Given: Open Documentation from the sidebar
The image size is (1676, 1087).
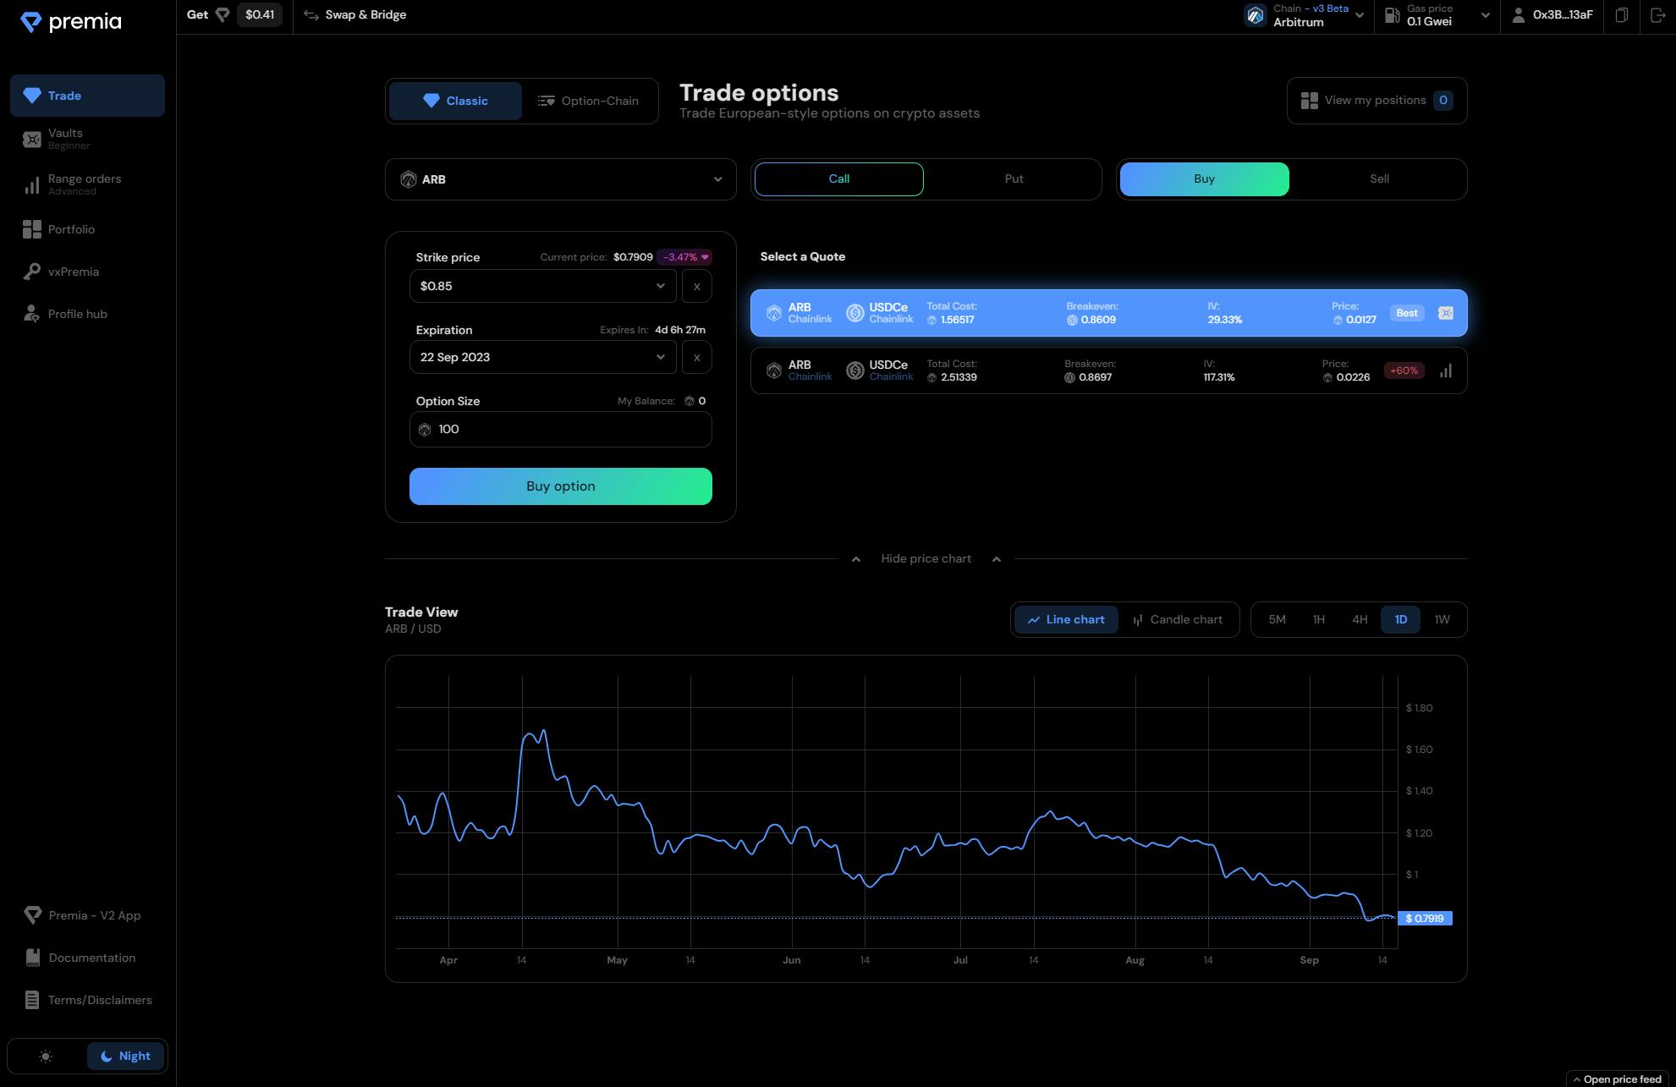Looking at the screenshot, I should click(x=91, y=958).
